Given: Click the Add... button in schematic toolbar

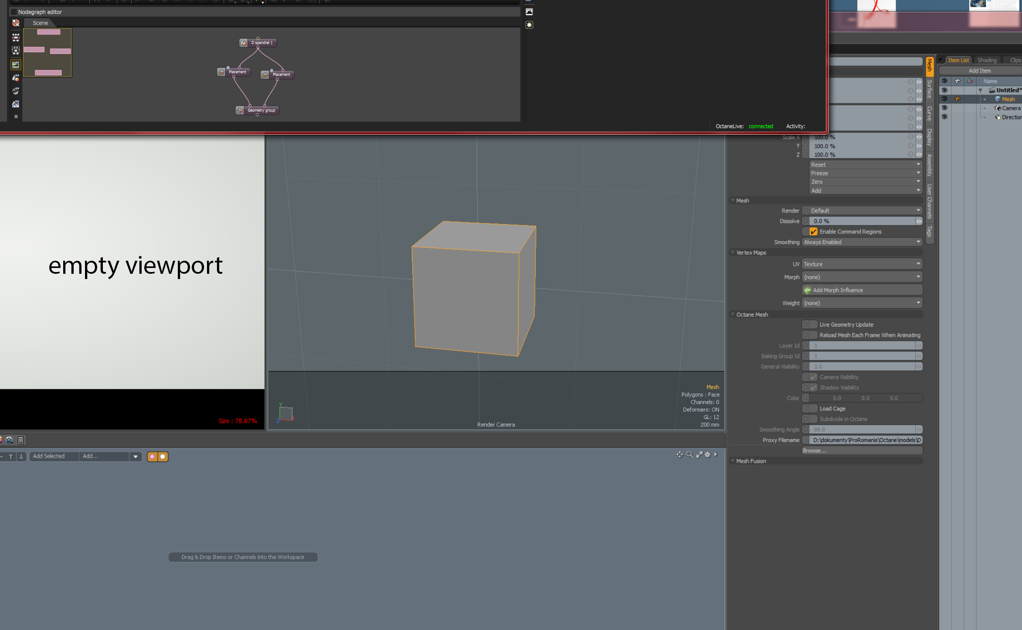Looking at the screenshot, I should click(105, 456).
